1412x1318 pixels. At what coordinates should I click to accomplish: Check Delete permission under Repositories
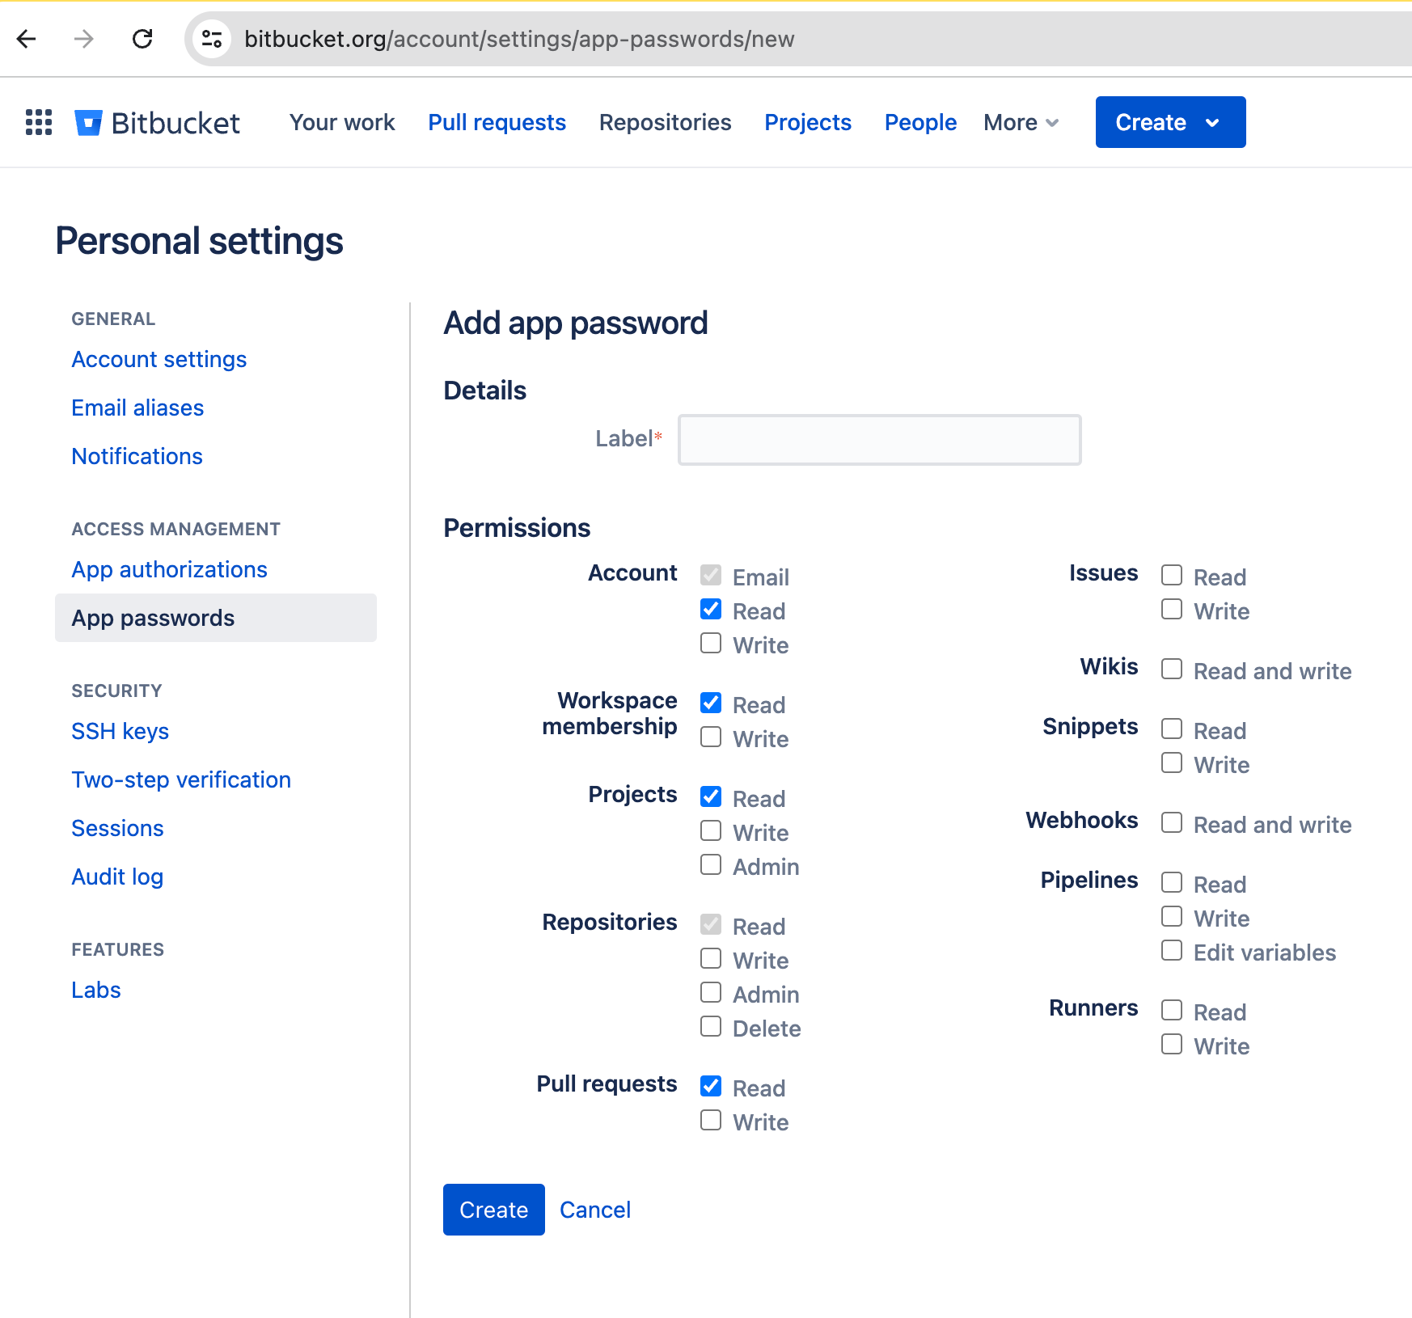point(710,1026)
